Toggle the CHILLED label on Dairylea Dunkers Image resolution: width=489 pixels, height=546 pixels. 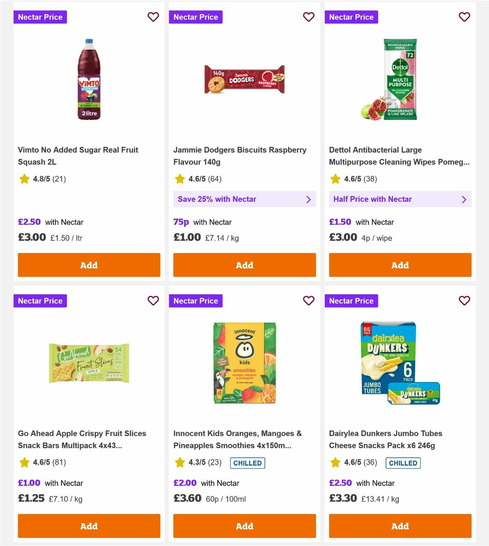point(403,463)
